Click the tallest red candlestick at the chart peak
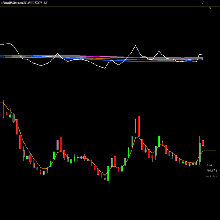 point(139,126)
